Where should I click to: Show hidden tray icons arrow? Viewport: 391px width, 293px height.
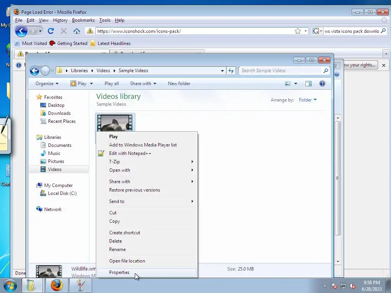(325, 286)
